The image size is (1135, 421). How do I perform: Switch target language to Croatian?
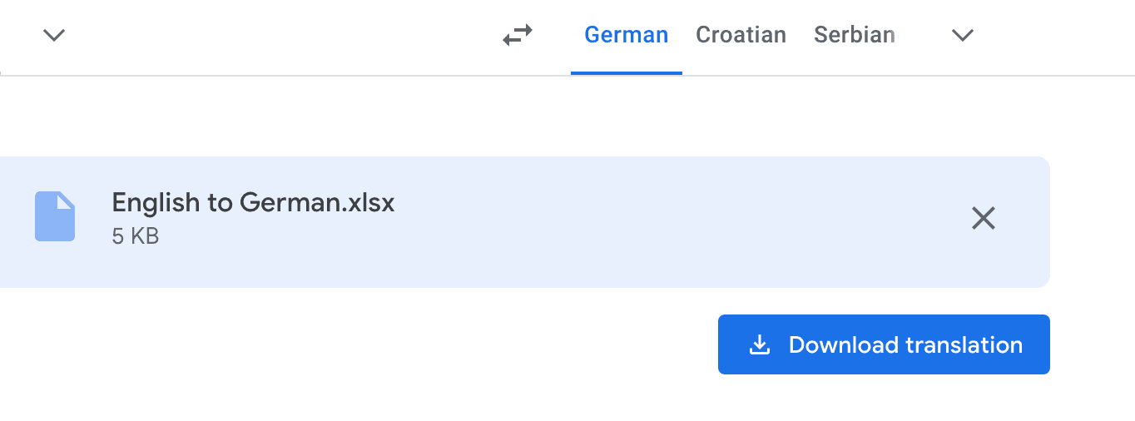click(x=741, y=35)
